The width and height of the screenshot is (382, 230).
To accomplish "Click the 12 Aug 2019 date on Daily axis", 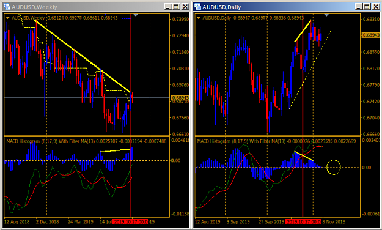I will tap(208, 222).
